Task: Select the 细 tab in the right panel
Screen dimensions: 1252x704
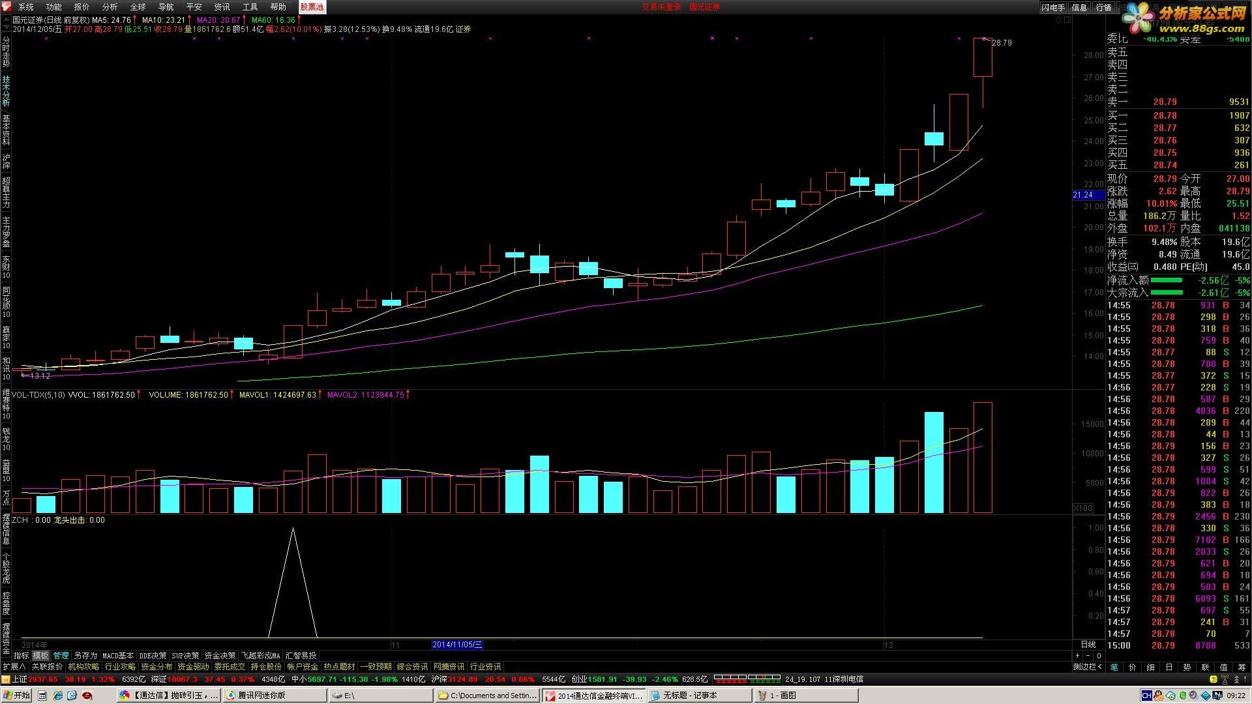Action: click(x=1150, y=667)
